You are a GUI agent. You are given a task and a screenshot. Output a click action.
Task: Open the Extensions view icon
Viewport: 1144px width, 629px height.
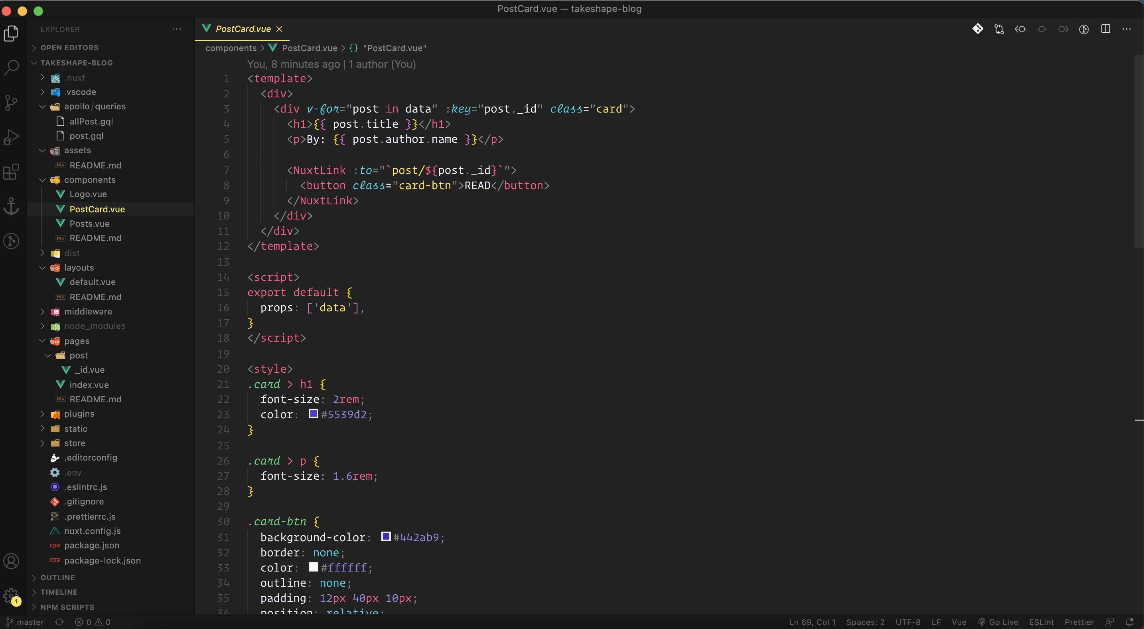pos(11,172)
